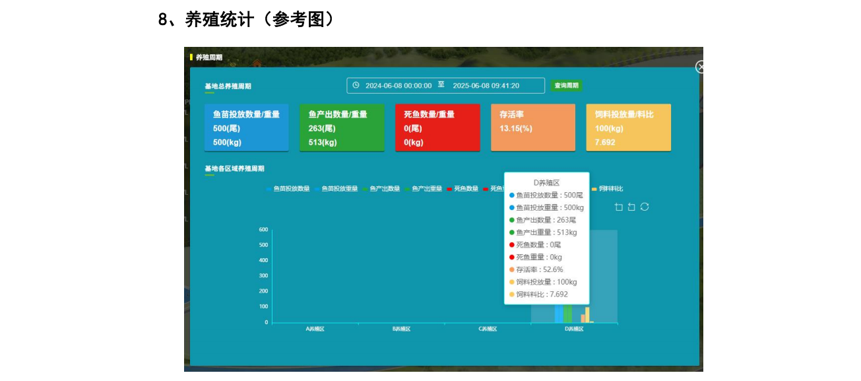Click A养殖区 label on chart axis
861x381 pixels.
[x=315, y=329]
